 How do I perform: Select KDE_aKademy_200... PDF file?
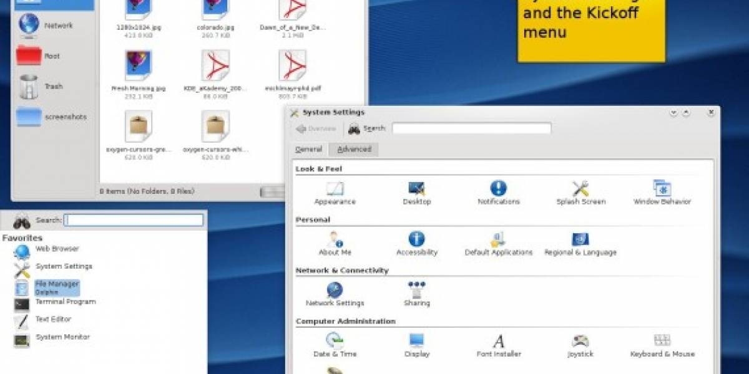[217, 74]
